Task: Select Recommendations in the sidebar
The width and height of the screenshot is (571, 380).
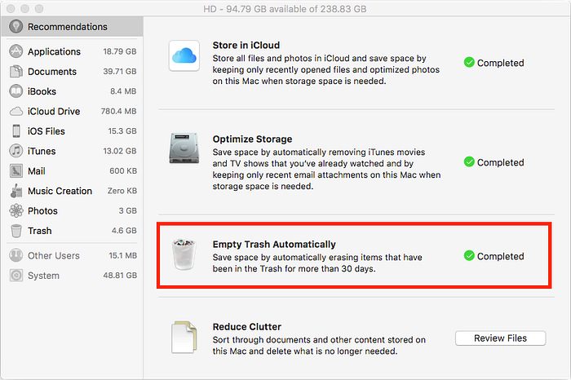Action: (x=67, y=27)
